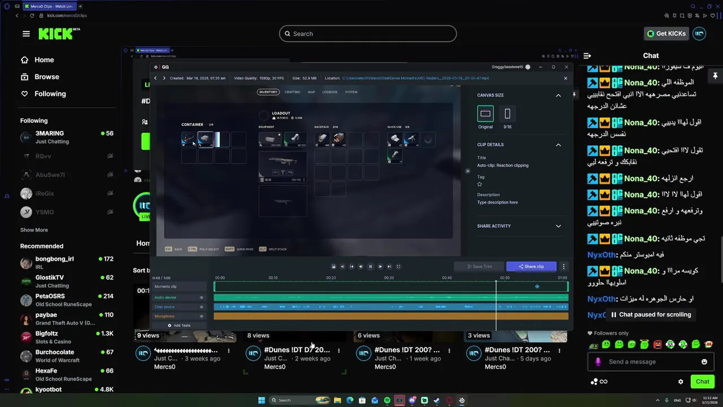Click the green audio device waveform
The width and height of the screenshot is (723, 407).
click(391, 297)
